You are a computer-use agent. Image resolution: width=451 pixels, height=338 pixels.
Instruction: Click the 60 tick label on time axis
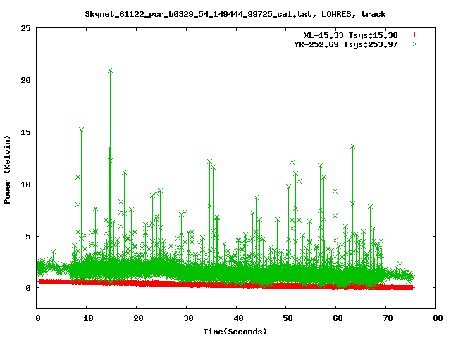click(338, 318)
